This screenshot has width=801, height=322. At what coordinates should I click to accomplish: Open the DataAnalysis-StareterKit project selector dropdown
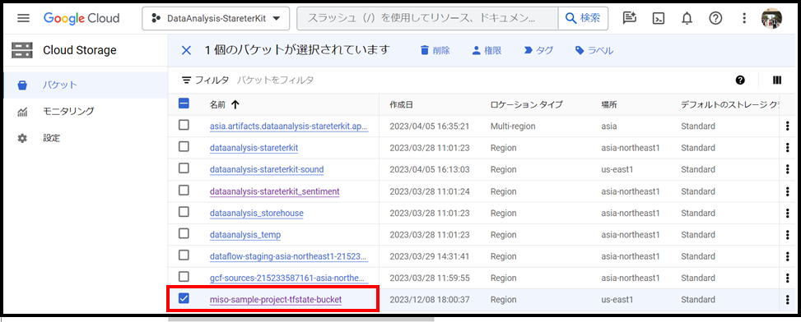coord(216,18)
